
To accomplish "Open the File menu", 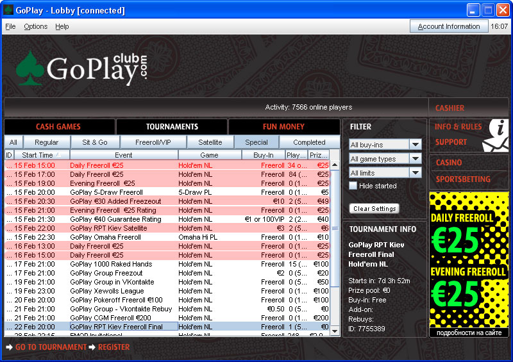I will click(10, 26).
